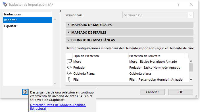The height and width of the screenshot is (112, 200).
Task: Open the Versión SAF dropdown
Action: 158,15
